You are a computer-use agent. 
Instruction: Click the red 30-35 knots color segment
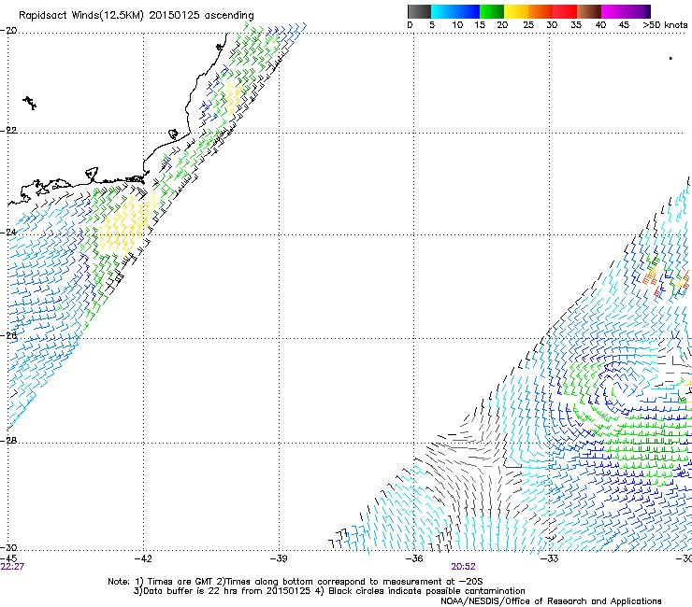coord(565,11)
